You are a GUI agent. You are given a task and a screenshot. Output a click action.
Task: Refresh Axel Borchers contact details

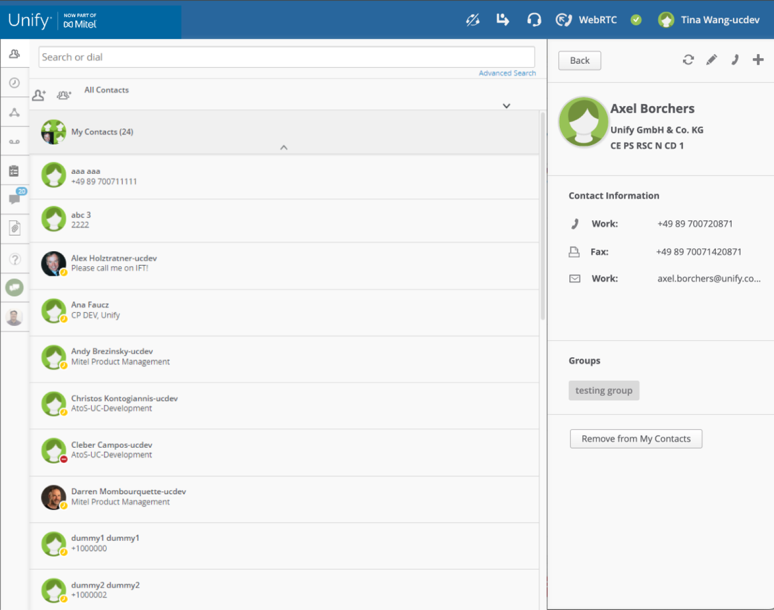[x=688, y=60]
